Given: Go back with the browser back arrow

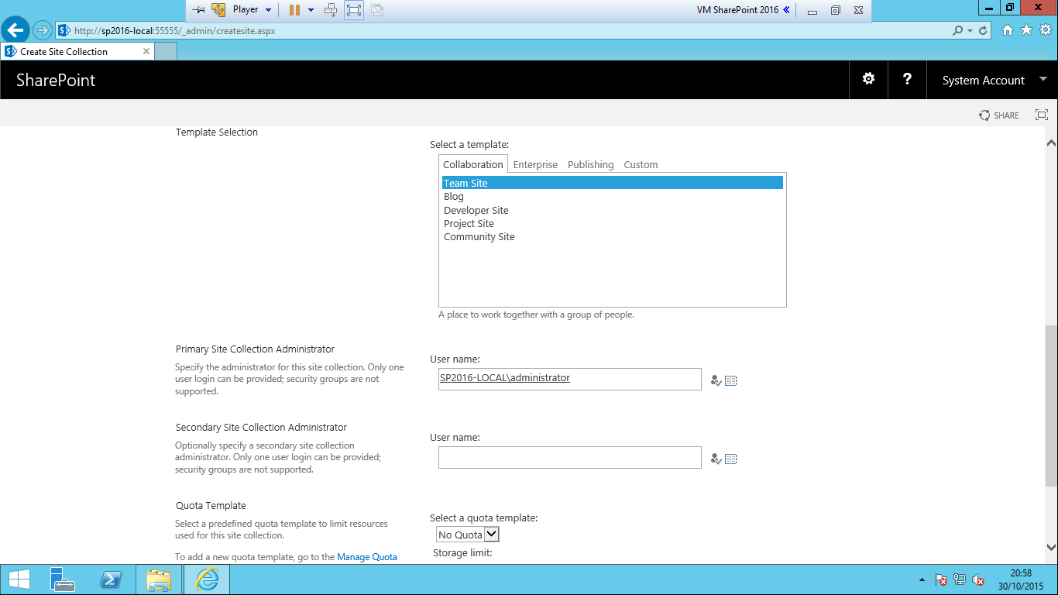Looking at the screenshot, I should point(15,30).
